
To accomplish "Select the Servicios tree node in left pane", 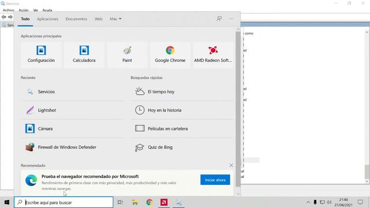I will [x=8, y=25].
